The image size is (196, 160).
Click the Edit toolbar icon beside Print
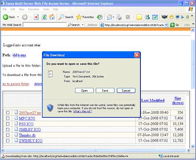point(128,17)
